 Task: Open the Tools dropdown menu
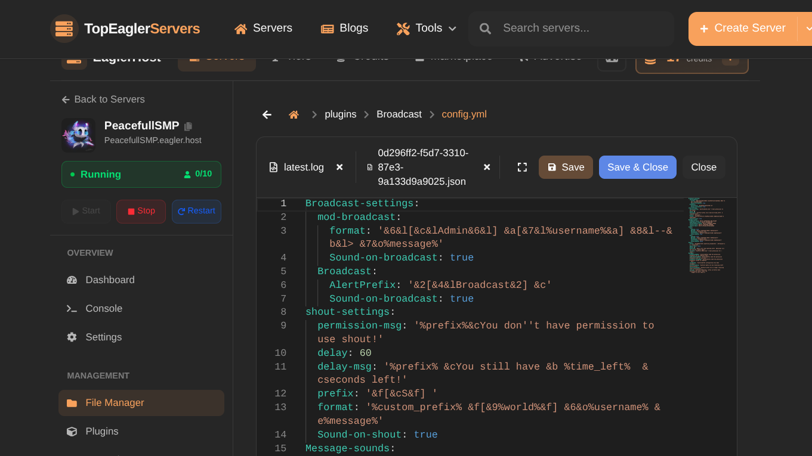tap(427, 29)
